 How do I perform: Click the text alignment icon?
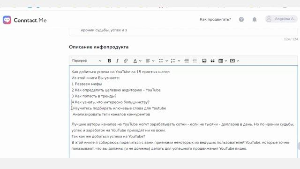pos(148,61)
